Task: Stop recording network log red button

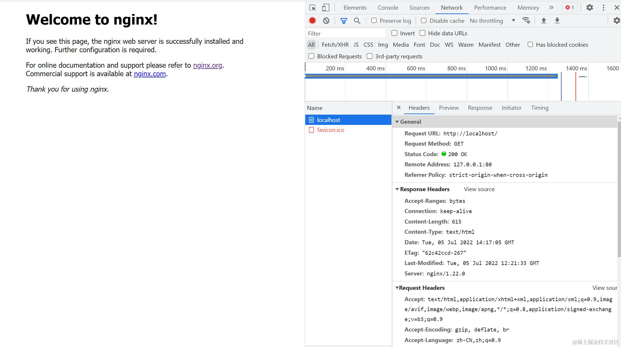Action: click(x=312, y=20)
